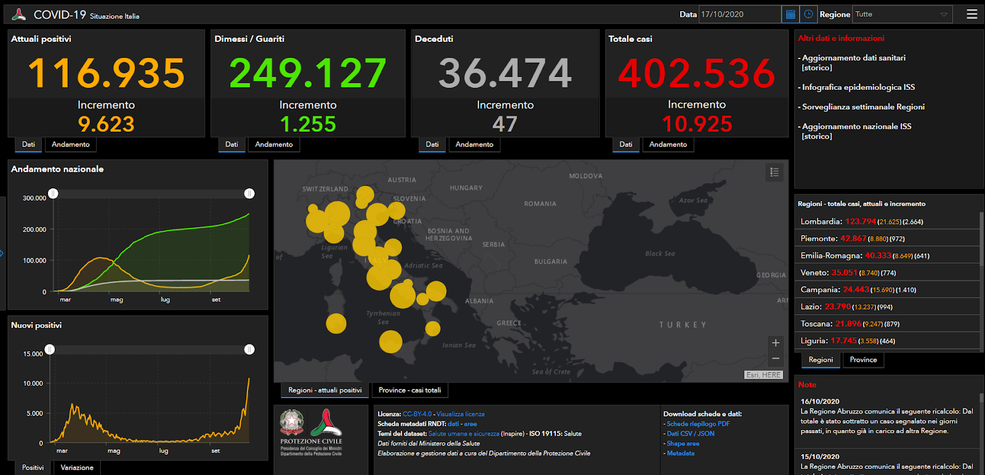The width and height of the screenshot is (985, 475).
Task: Click the RNDT dati link
Action: click(453, 424)
